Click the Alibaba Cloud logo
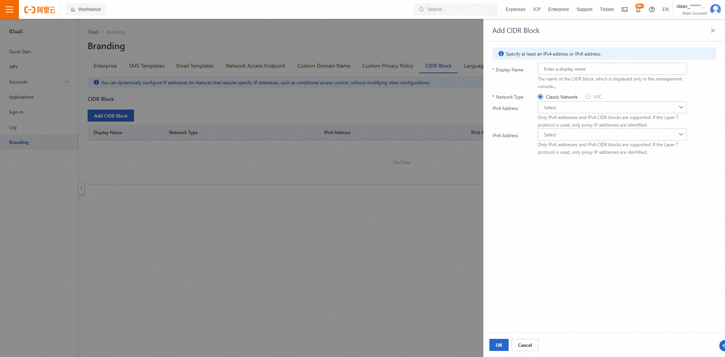Viewport: 725px width, 357px height. pos(40,9)
